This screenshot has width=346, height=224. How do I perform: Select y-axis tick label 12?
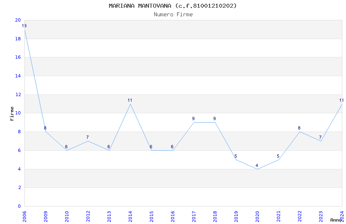18,94
